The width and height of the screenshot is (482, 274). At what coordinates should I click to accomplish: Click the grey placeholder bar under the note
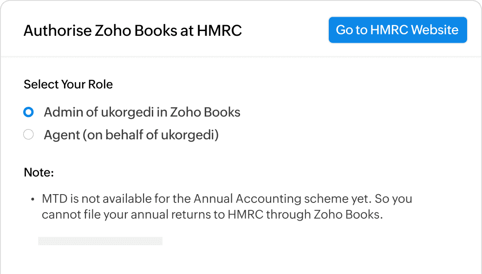(100, 241)
